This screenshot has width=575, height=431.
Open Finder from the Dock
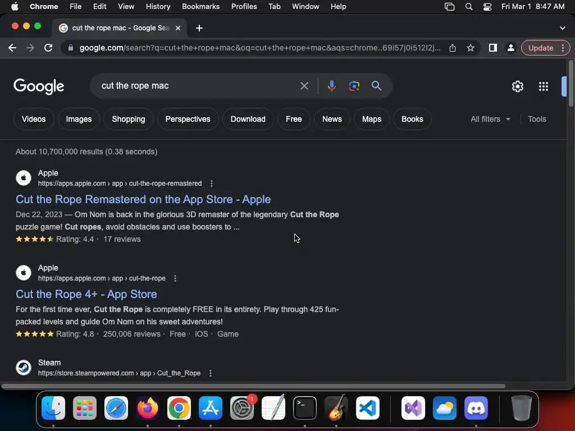(53, 408)
